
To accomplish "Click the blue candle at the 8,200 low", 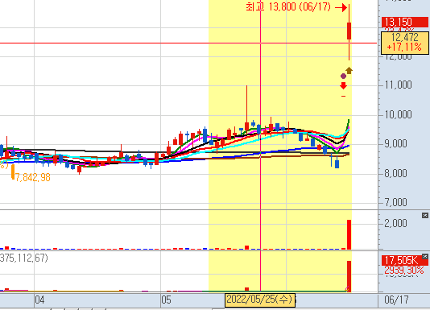I will tap(337, 162).
